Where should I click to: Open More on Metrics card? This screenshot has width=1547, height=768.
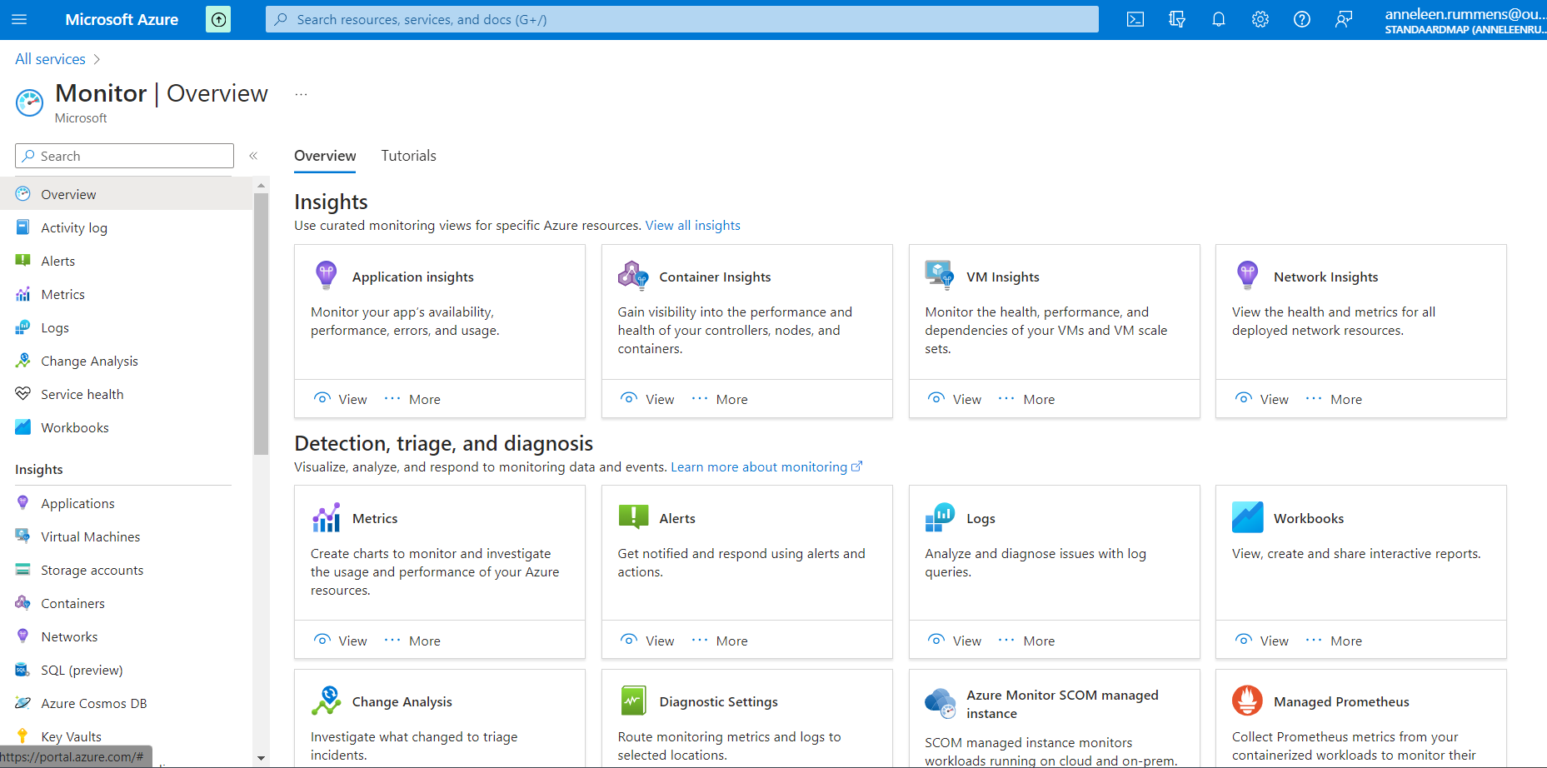click(x=412, y=641)
